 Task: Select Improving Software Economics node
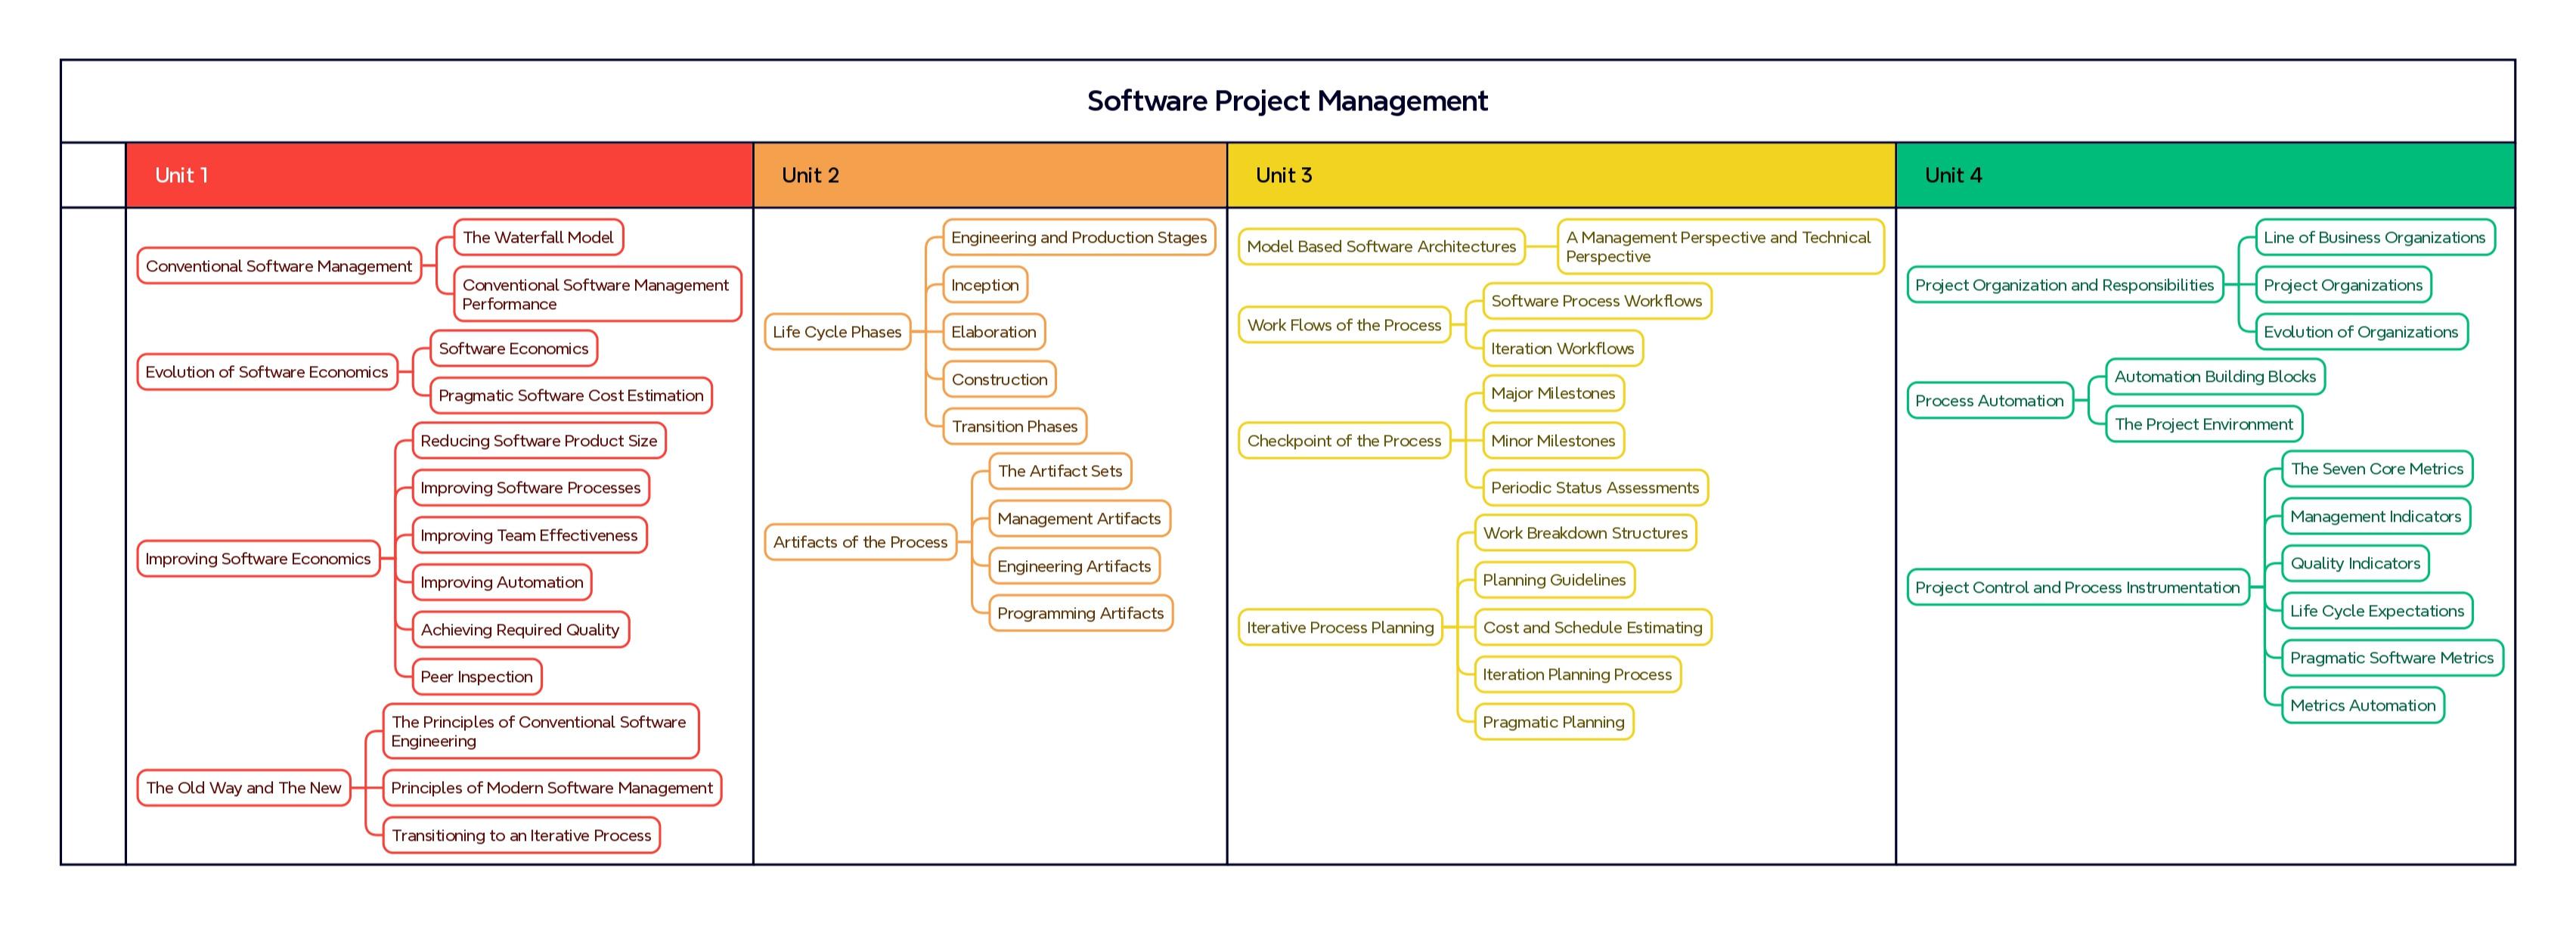tap(258, 559)
